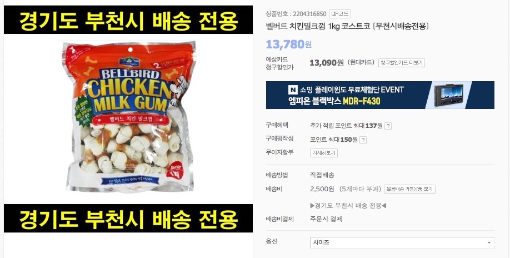This screenshot has height=258, width=510.
Task: Click the 상품번호 2204316850 text
Action: tap(296, 14)
